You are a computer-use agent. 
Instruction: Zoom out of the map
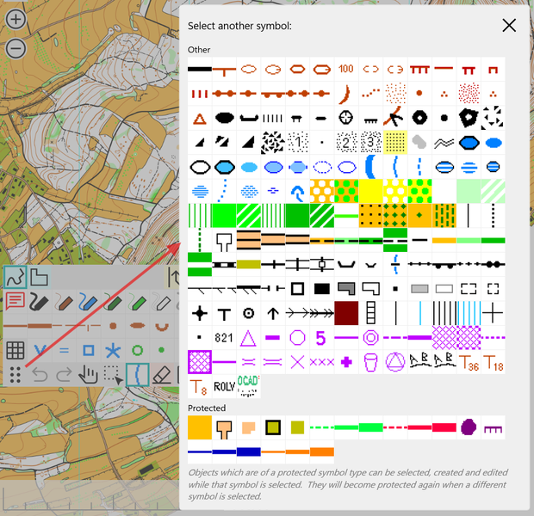tap(16, 48)
